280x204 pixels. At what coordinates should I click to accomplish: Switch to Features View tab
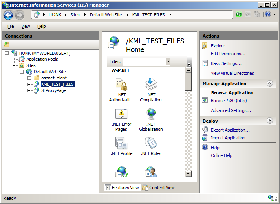coord(123,188)
